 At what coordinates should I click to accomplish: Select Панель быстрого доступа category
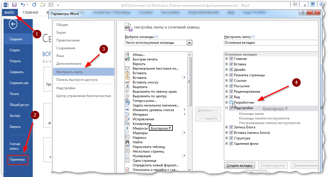84,80
